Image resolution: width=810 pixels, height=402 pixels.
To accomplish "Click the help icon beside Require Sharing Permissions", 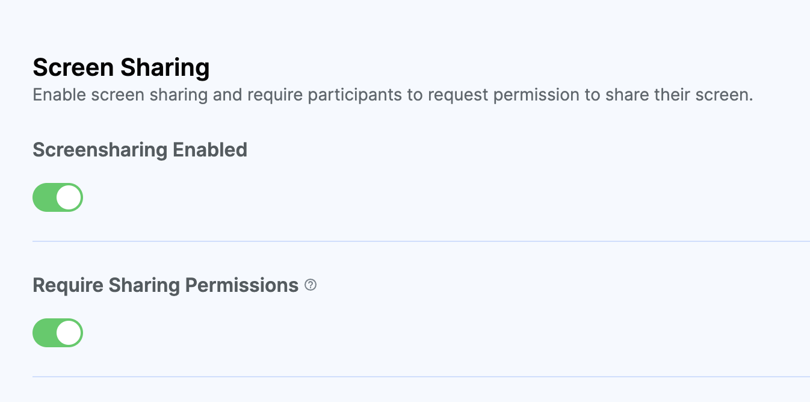I will click(x=311, y=285).
